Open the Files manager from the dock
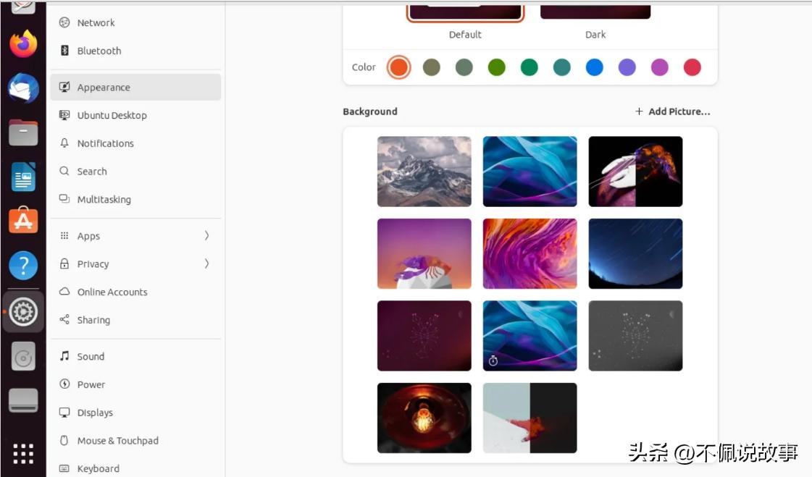The width and height of the screenshot is (812, 477). 22,133
